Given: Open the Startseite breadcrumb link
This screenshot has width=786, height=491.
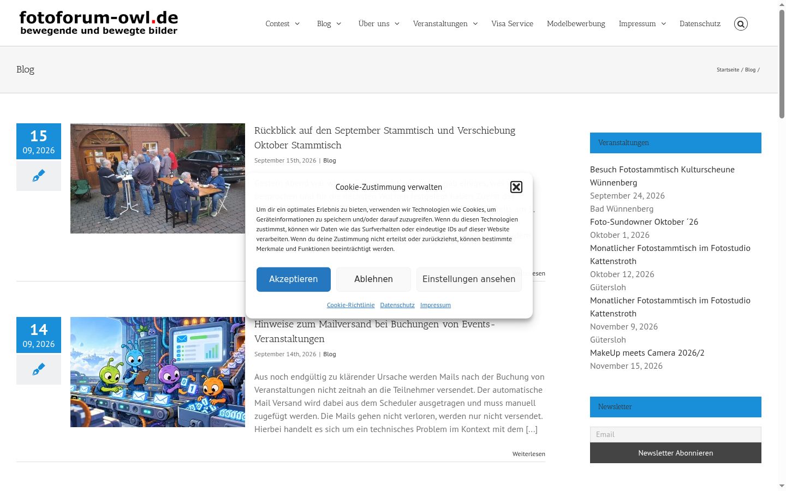Looking at the screenshot, I should [x=728, y=70].
